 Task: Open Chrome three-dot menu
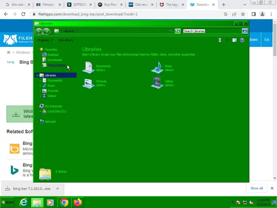pos(271,14)
